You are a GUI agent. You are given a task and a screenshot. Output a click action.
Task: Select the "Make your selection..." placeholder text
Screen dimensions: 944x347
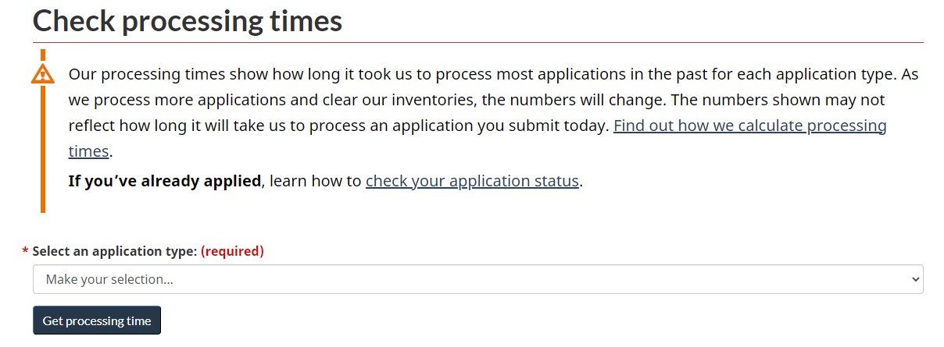tap(109, 279)
